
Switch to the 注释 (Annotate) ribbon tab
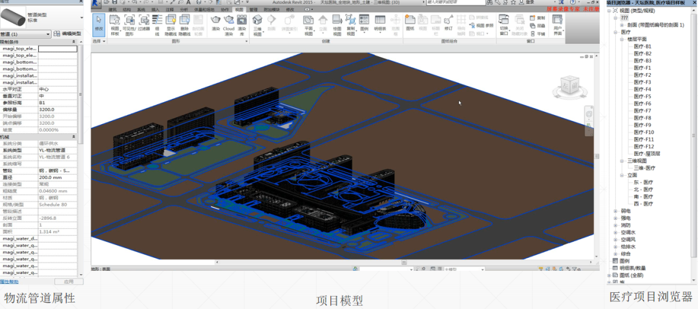[169, 10]
